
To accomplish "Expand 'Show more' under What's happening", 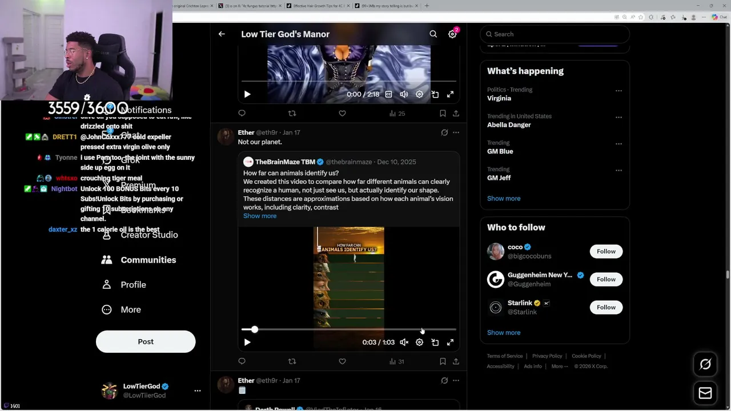I will click(x=504, y=199).
